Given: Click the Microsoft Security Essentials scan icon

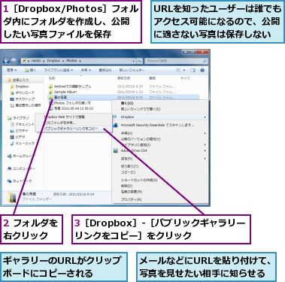Looking at the screenshot, I should point(115,125).
